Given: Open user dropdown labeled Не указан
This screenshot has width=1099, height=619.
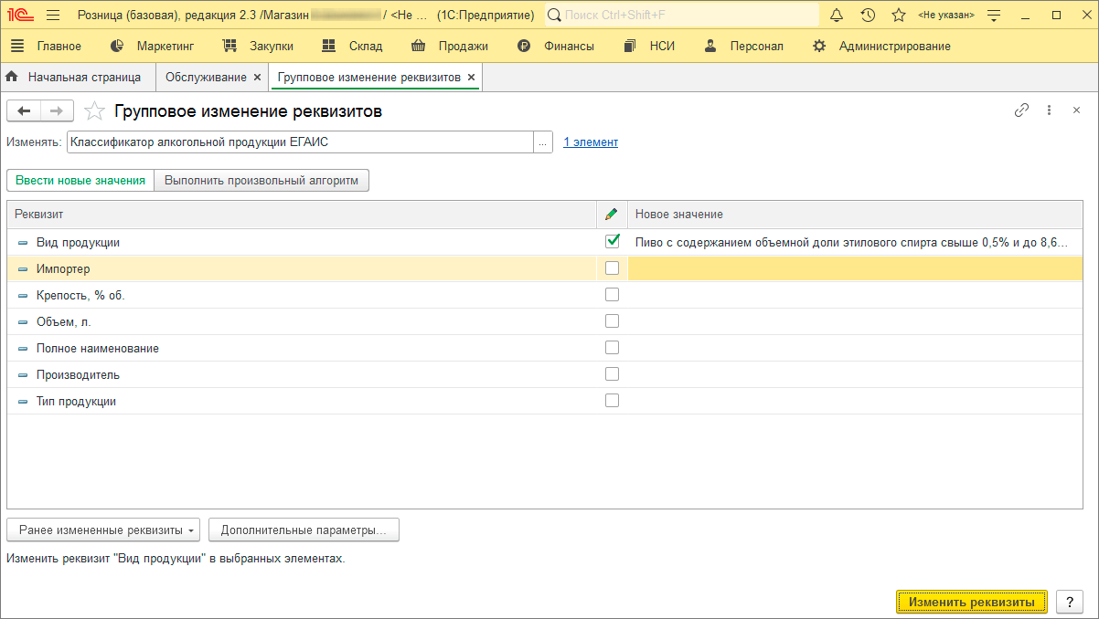Looking at the screenshot, I should 946,16.
